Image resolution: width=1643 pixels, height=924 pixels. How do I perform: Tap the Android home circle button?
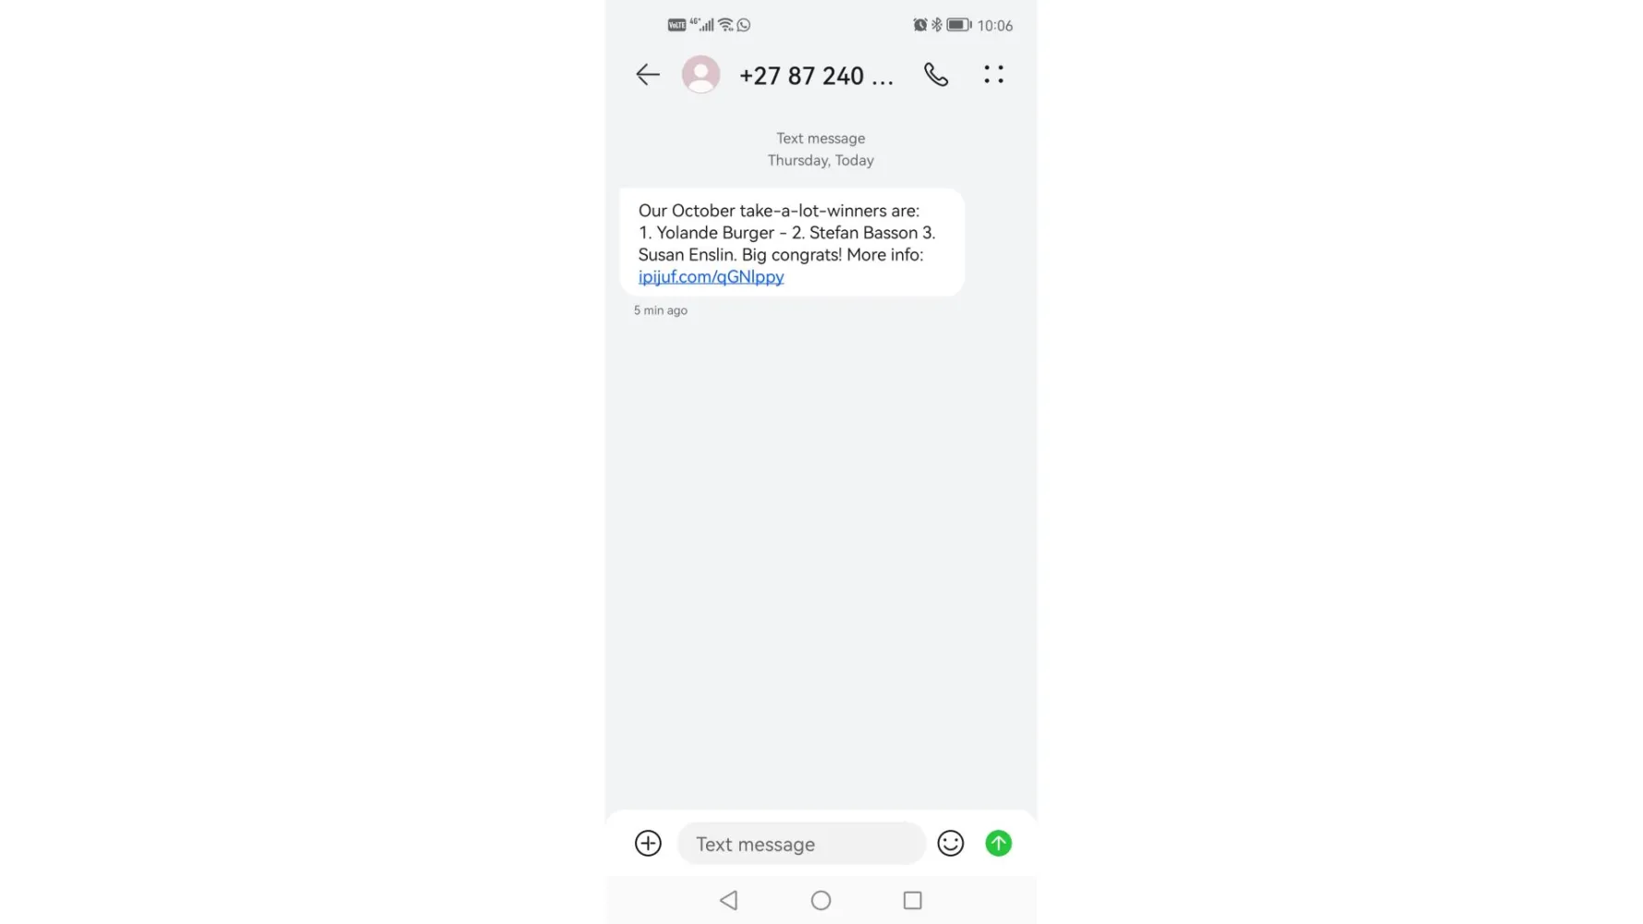coord(821,900)
